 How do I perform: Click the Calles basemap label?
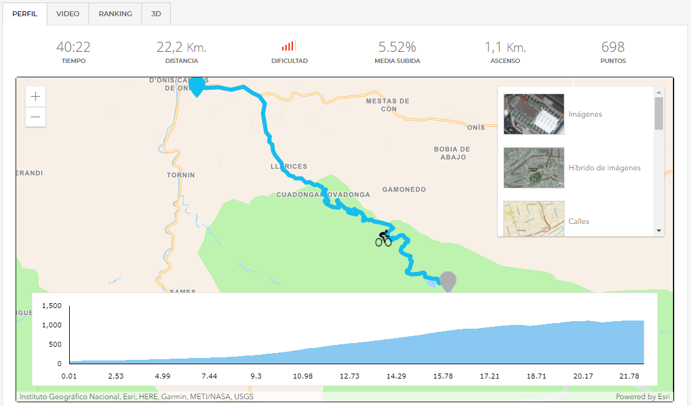coord(579,221)
